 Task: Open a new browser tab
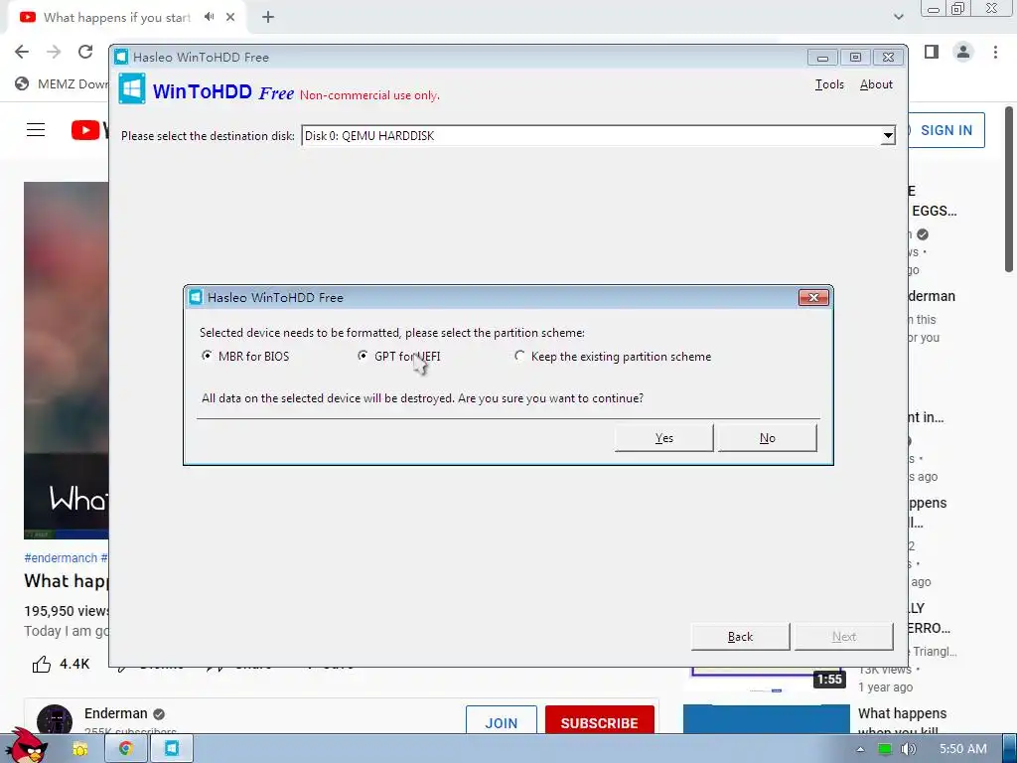point(268,17)
